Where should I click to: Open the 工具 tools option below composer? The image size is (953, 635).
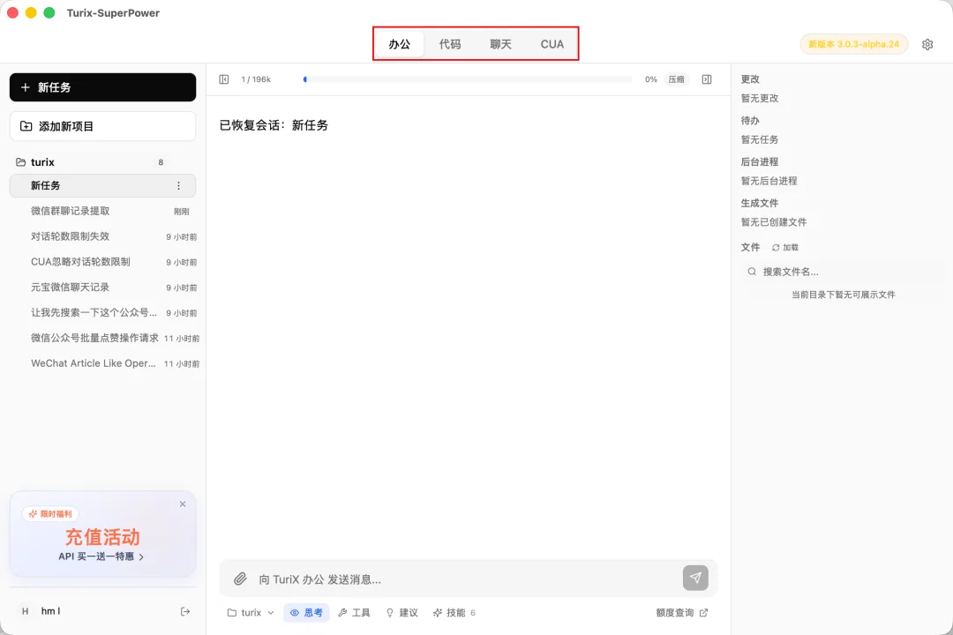click(x=354, y=612)
